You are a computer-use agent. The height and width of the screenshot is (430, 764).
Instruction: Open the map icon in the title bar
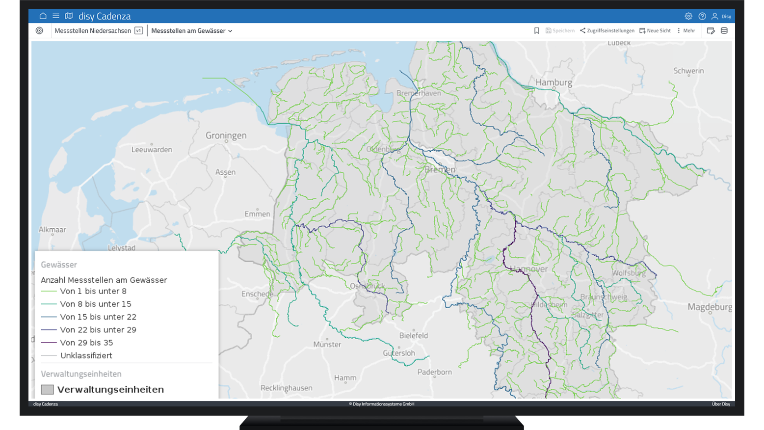click(69, 16)
